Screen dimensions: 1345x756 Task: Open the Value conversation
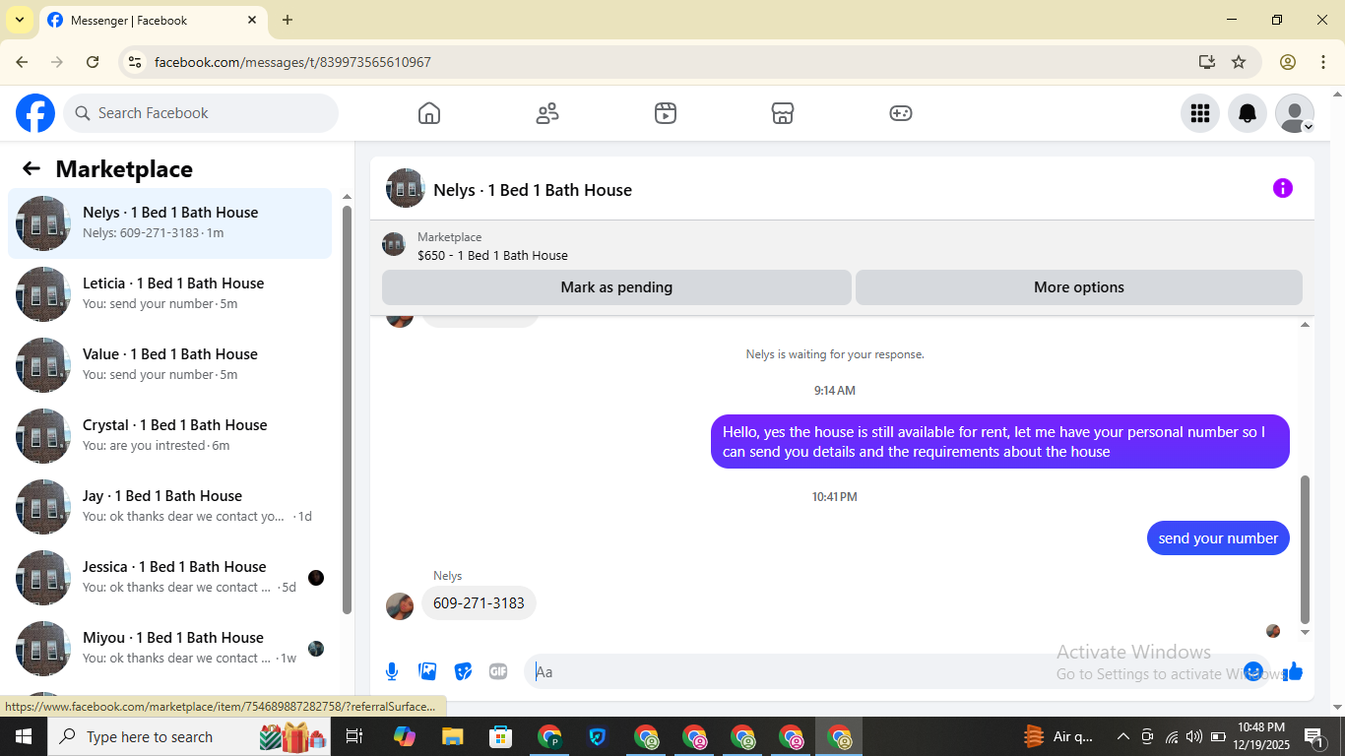tap(169, 365)
